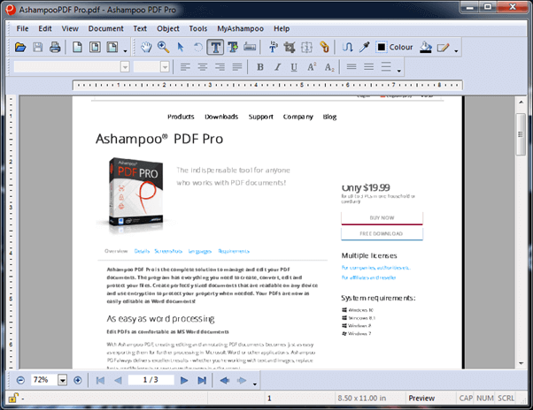Click the page number field 1 / 3
The image size is (533, 410).
[x=151, y=380]
